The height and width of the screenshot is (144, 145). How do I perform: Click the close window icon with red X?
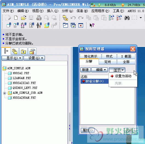point(81,25)
